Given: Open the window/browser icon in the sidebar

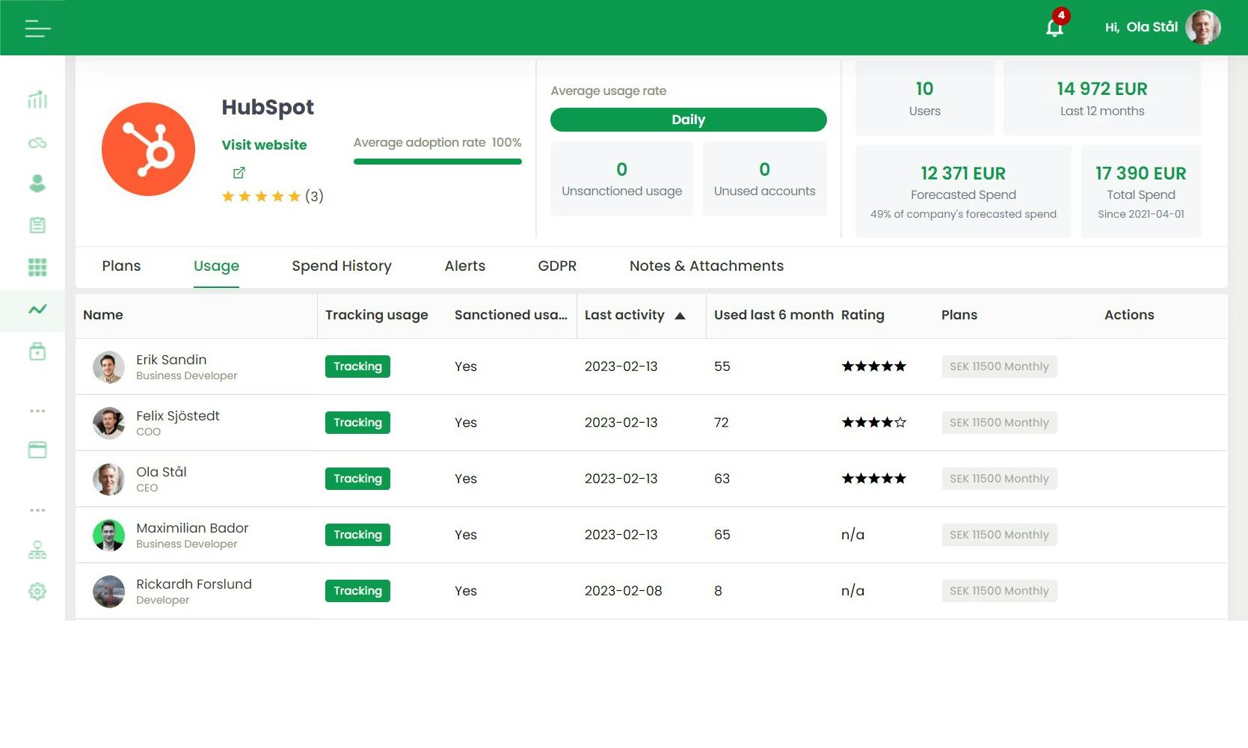Looking at the screenshot, I should click(x=37, y=450).
